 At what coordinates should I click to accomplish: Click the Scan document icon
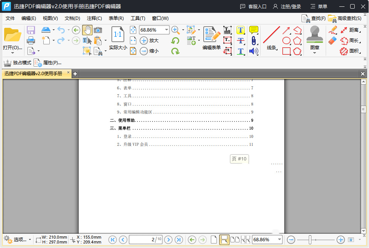(x=46, y=30)
